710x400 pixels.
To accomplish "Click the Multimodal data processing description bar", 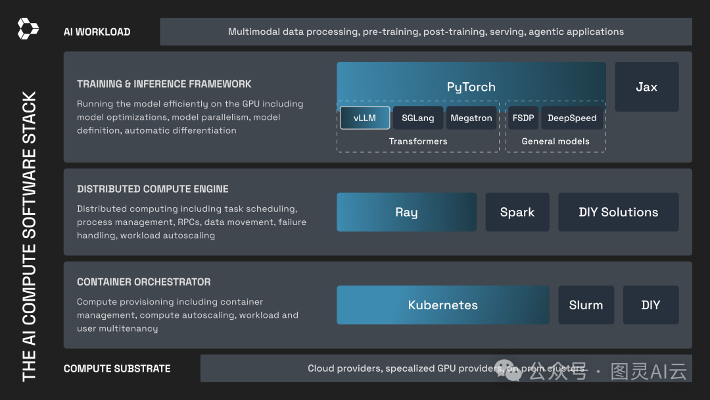I will click(425, 32).
